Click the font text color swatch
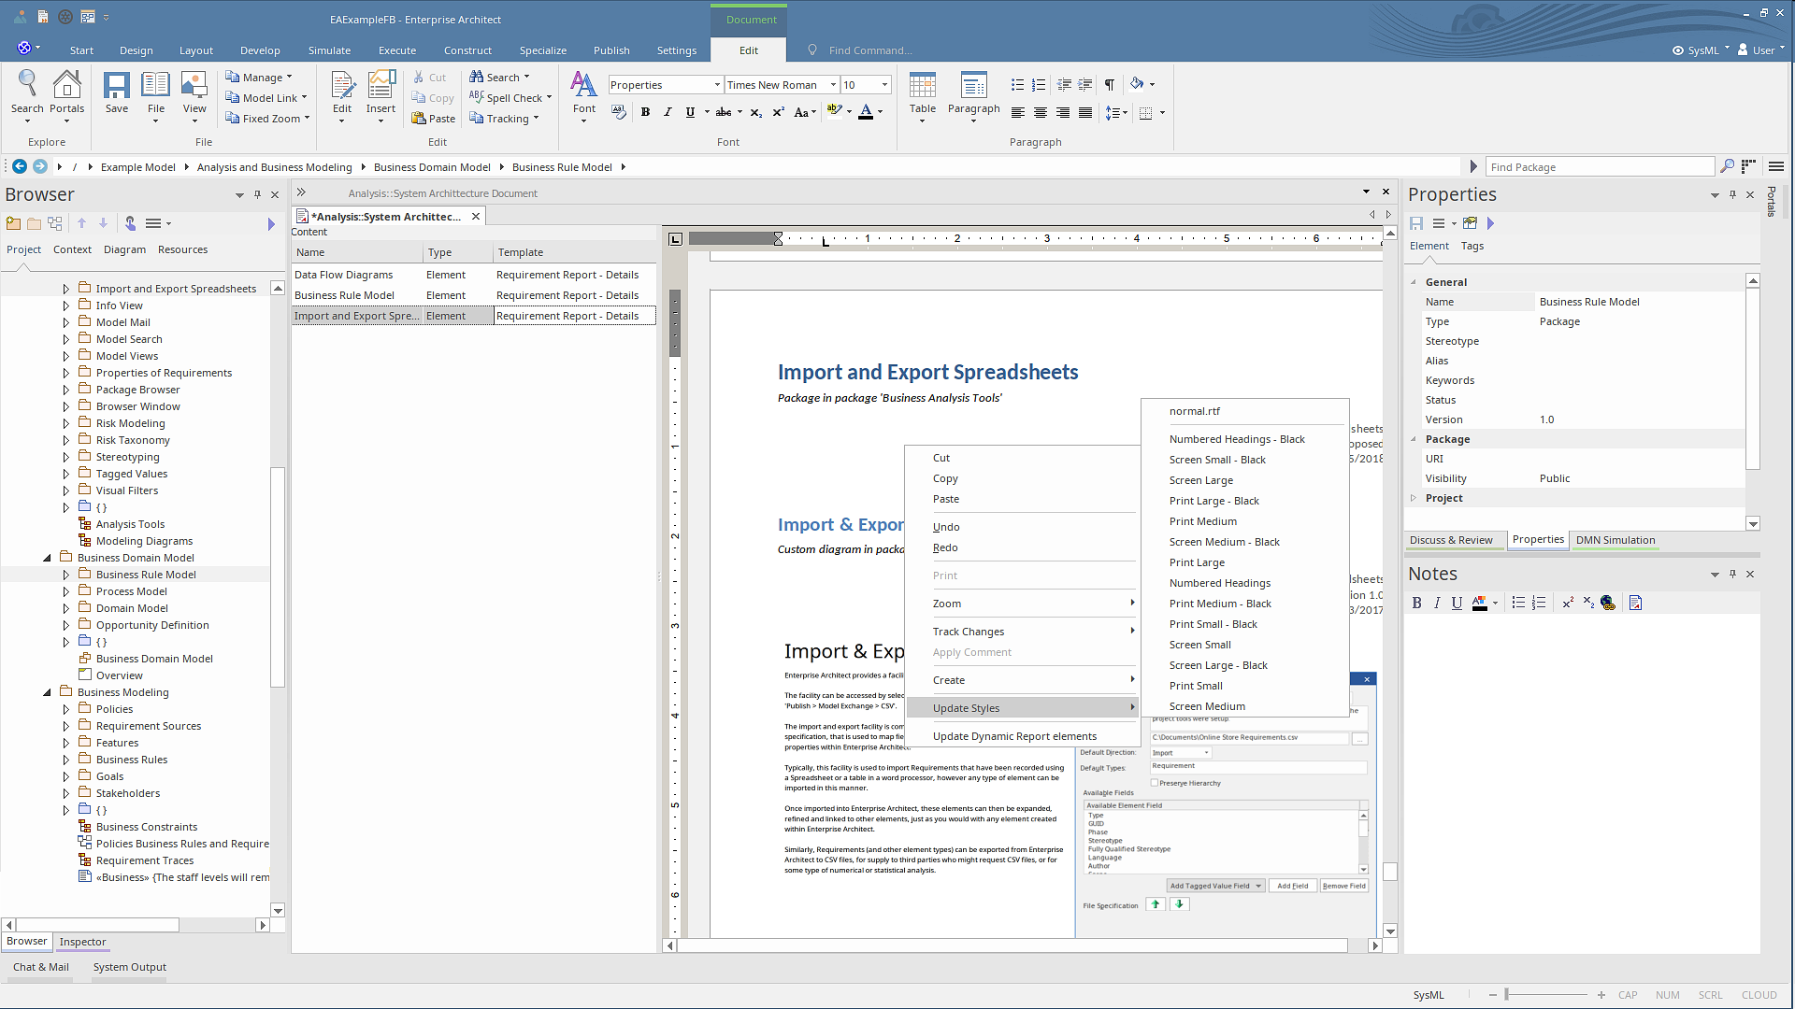The height and width of the screenshot is (1009, 1795). click(x=866, y=112)
